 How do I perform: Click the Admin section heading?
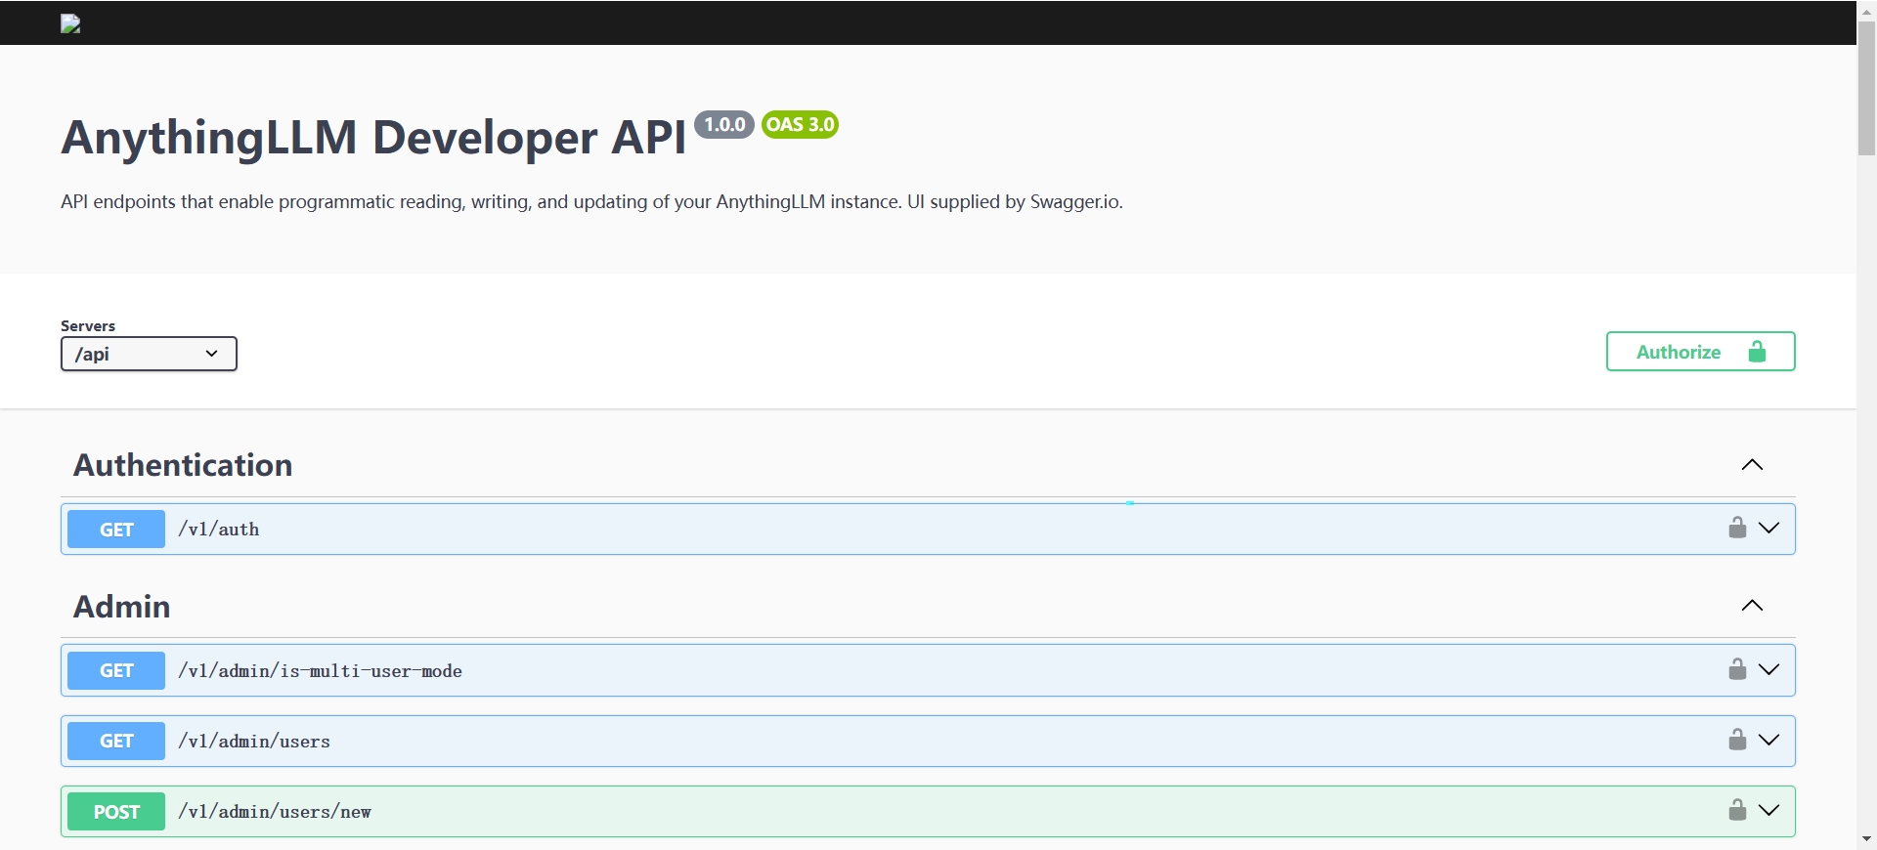coord(122,607)
